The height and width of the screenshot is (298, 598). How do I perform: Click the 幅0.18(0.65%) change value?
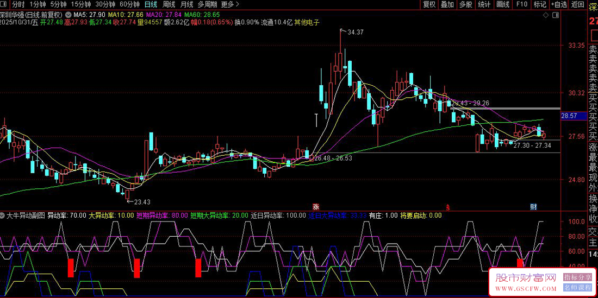pos(211,22)
